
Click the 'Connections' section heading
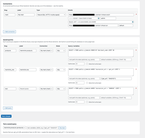(x=7, y=4)
